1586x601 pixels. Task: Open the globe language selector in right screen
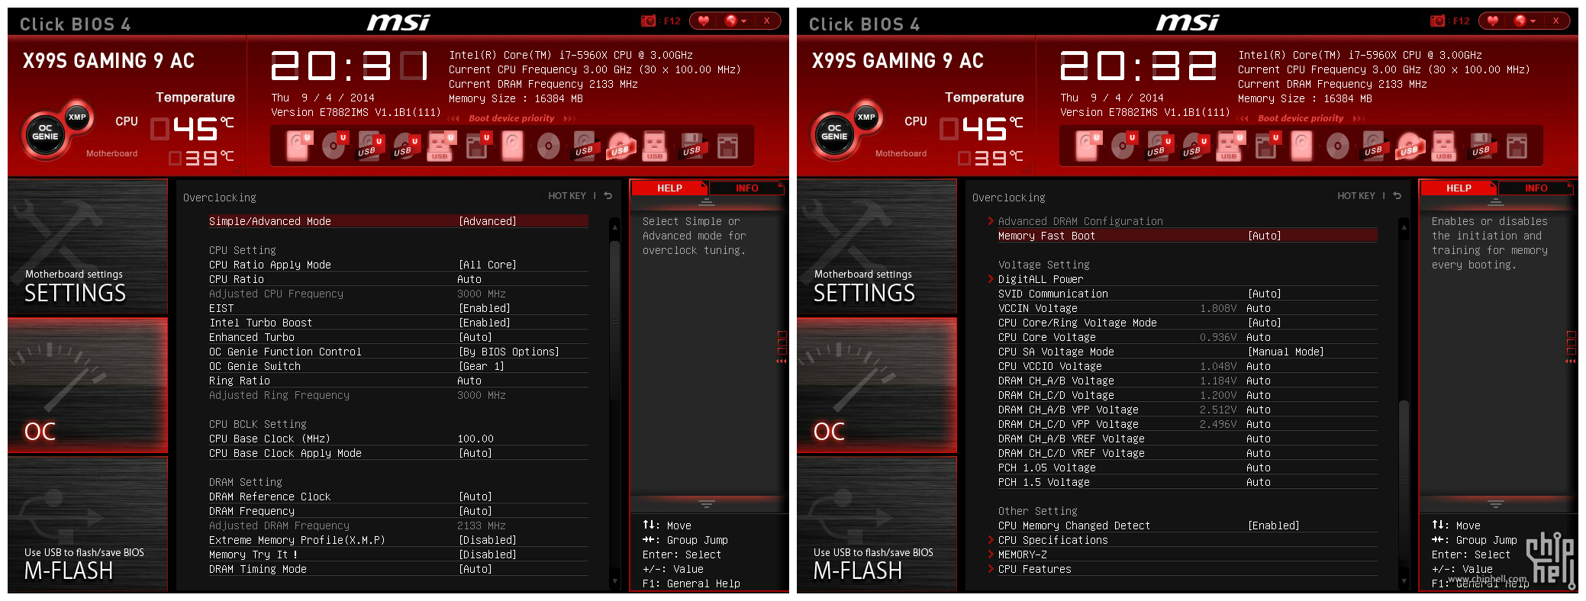1523,21
